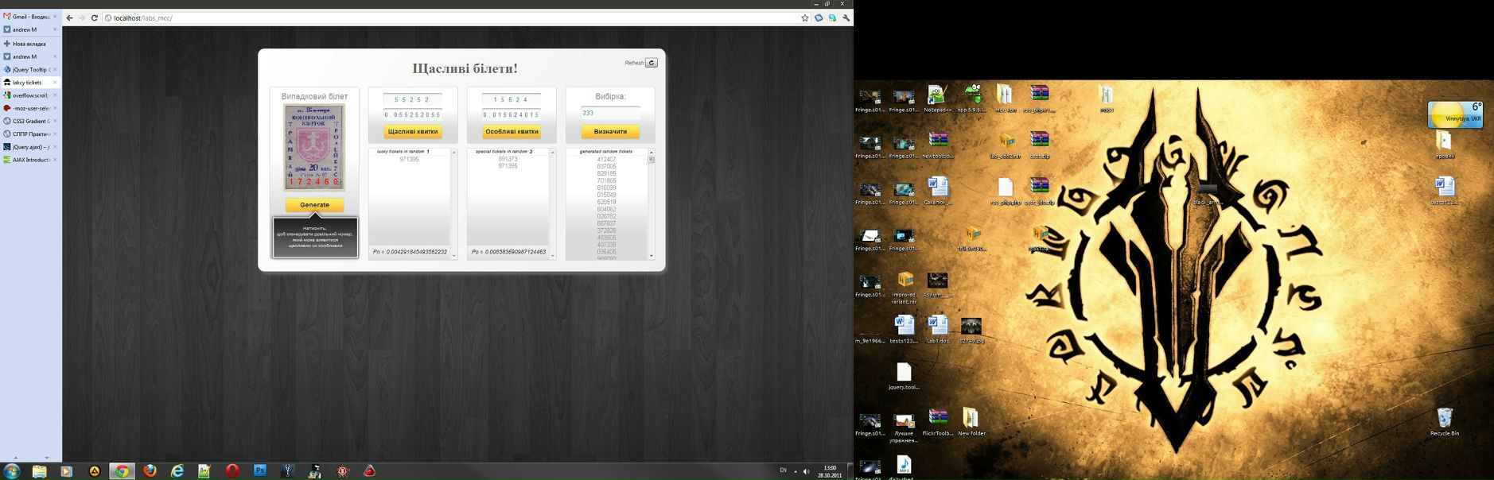Open Photoshop from the taskbar
The image size is (1494, 480).
260,470
